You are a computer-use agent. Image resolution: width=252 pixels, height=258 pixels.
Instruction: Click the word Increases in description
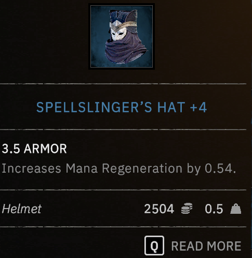tap(31, 169)
